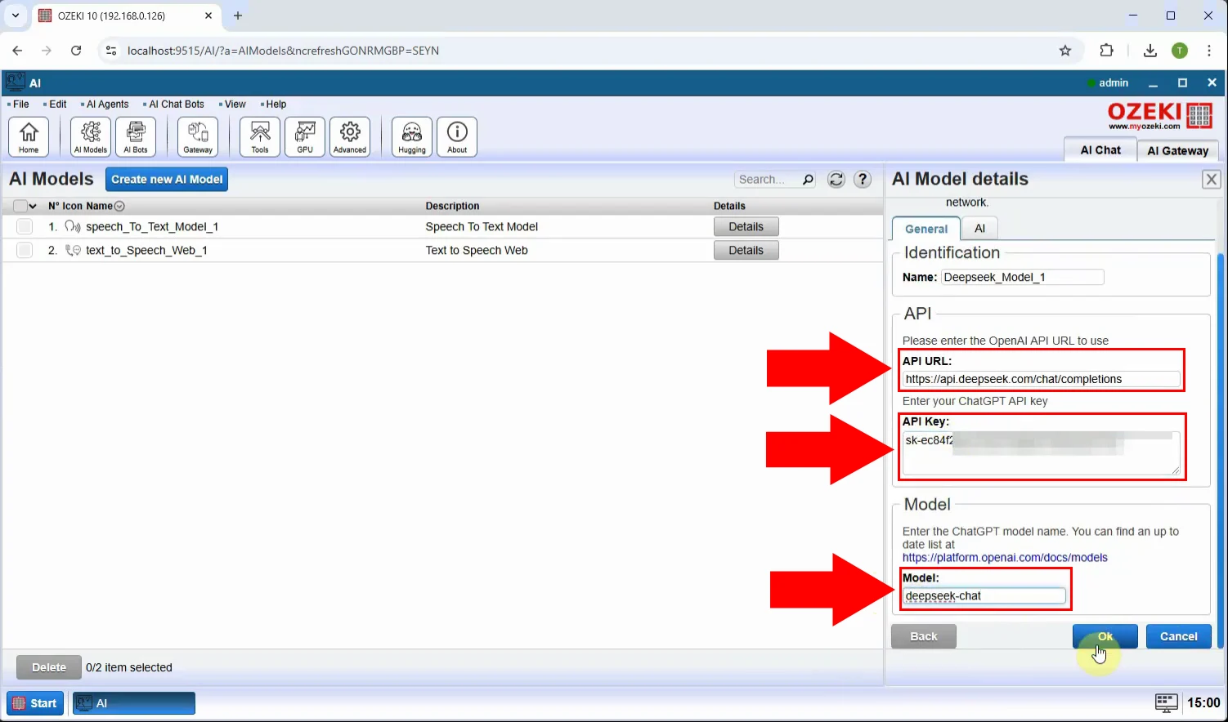Click the model details panel vertical scrollbar
1228x722 pixels.
pyautogui.click(x=1221, y=449)
